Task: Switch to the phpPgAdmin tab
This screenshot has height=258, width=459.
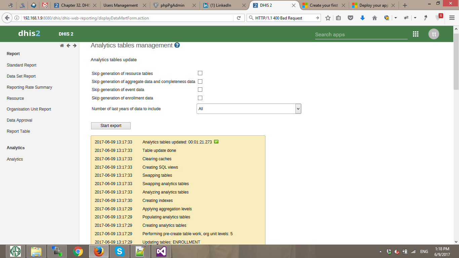Action: point(174,5)
